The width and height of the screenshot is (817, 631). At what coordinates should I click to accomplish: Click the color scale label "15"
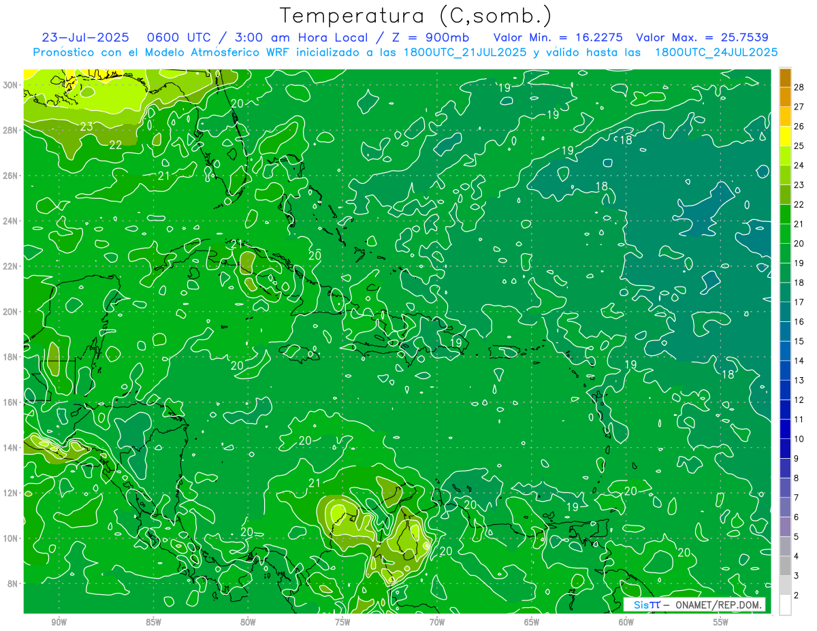click(x=799, y=341)
